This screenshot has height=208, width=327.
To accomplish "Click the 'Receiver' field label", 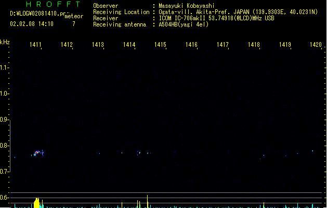I will coord(106,18).
